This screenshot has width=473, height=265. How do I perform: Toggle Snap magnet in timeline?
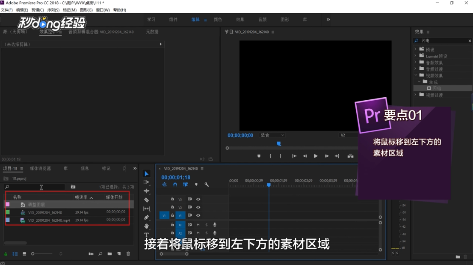175,185
